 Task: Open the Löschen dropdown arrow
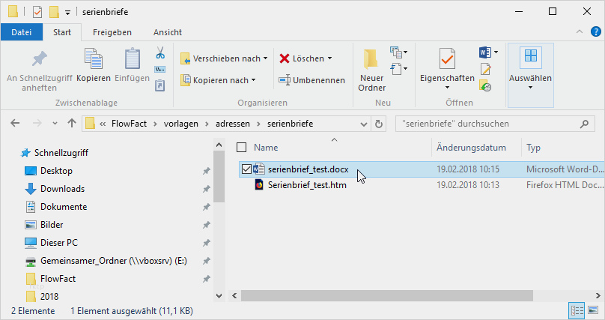point(330,58)
